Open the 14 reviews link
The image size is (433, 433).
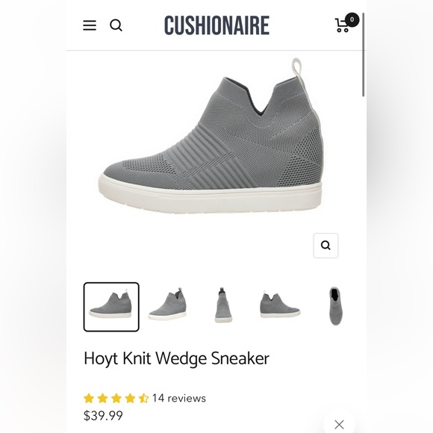pos(179,398)
